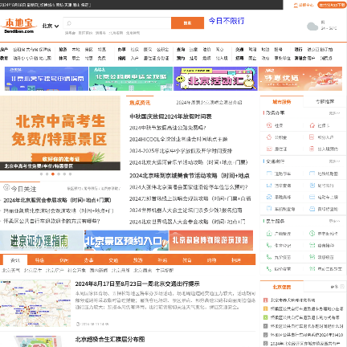Open the 北京公租房申请全攻略 banner

131,79
